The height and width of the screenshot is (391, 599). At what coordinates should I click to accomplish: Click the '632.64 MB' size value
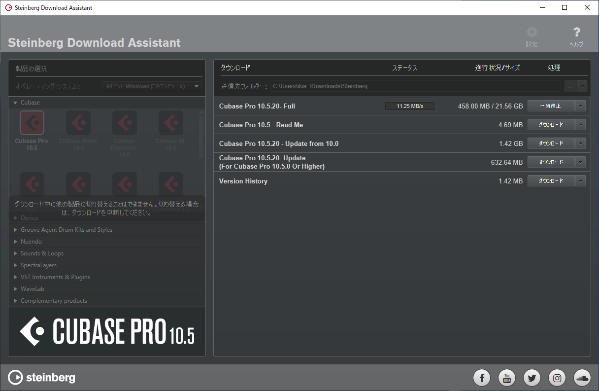coord(507,162)
